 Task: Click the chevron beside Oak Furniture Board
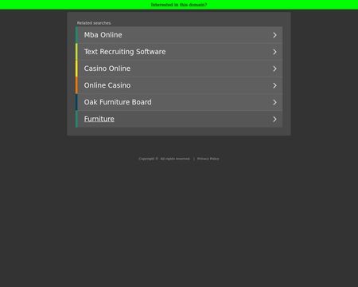274,102
